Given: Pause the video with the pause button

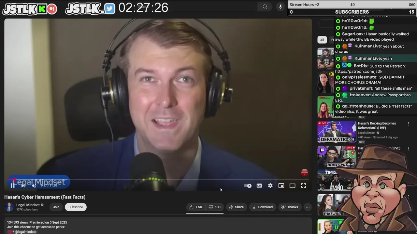Looking at the screenshot, I should pyautogui.click(x=12, y=186).
